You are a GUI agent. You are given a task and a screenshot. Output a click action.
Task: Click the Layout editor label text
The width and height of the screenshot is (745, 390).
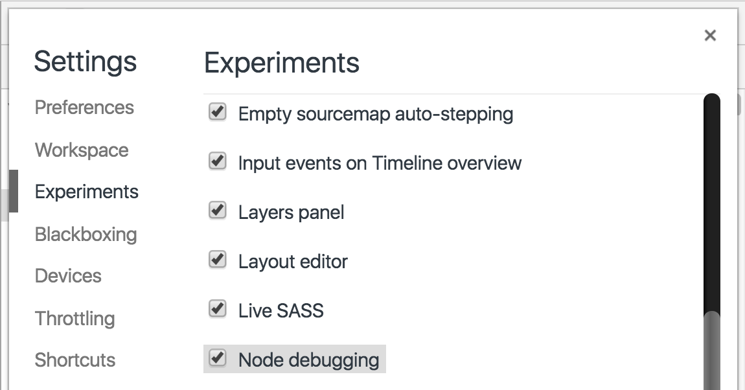click(x=293, y=262)
